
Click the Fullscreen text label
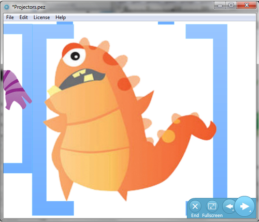coord(212,215)
